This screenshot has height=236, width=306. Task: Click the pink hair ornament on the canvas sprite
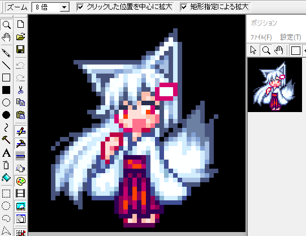(x=166, y=91)
